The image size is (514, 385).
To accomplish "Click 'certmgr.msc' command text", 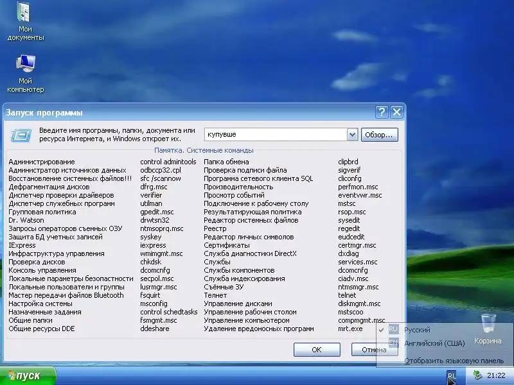I will pyautogui.click(x=357, y=245).
